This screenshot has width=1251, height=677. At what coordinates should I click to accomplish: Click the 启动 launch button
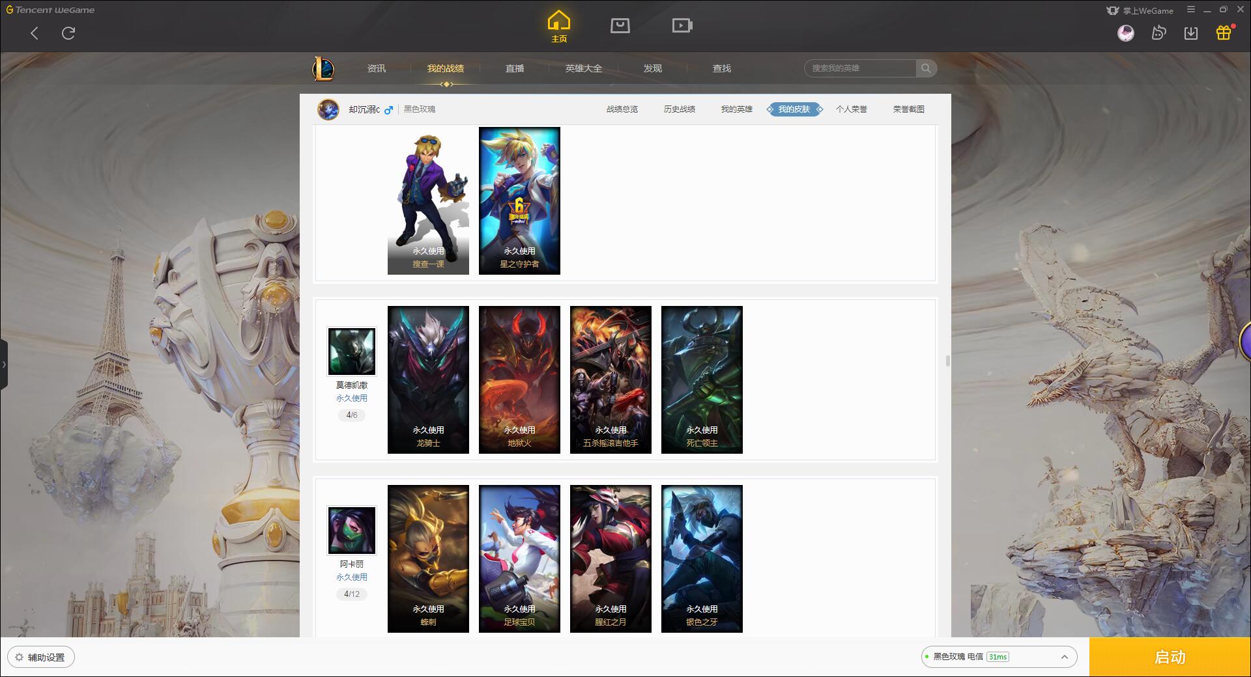[x=1170, y=657]
